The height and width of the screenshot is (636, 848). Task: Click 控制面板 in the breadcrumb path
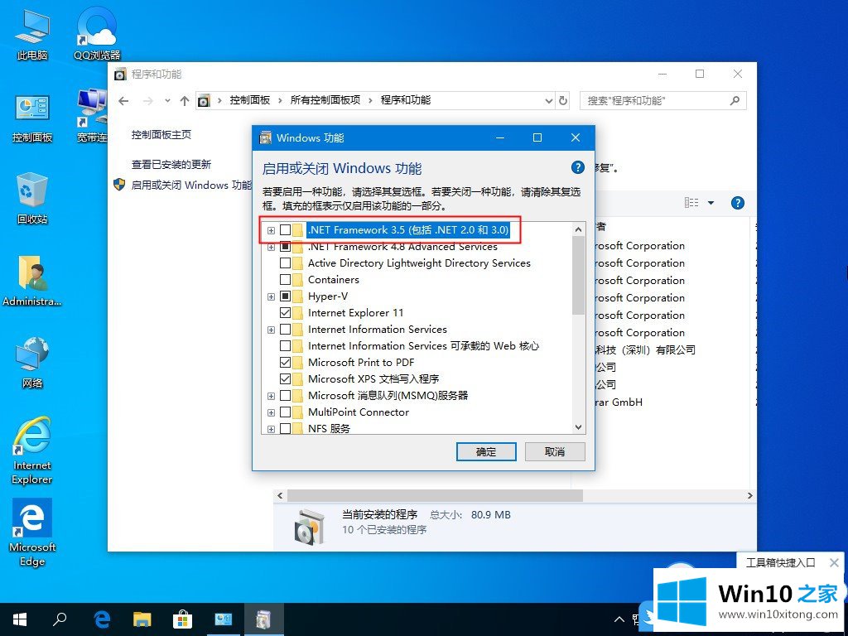250,100
